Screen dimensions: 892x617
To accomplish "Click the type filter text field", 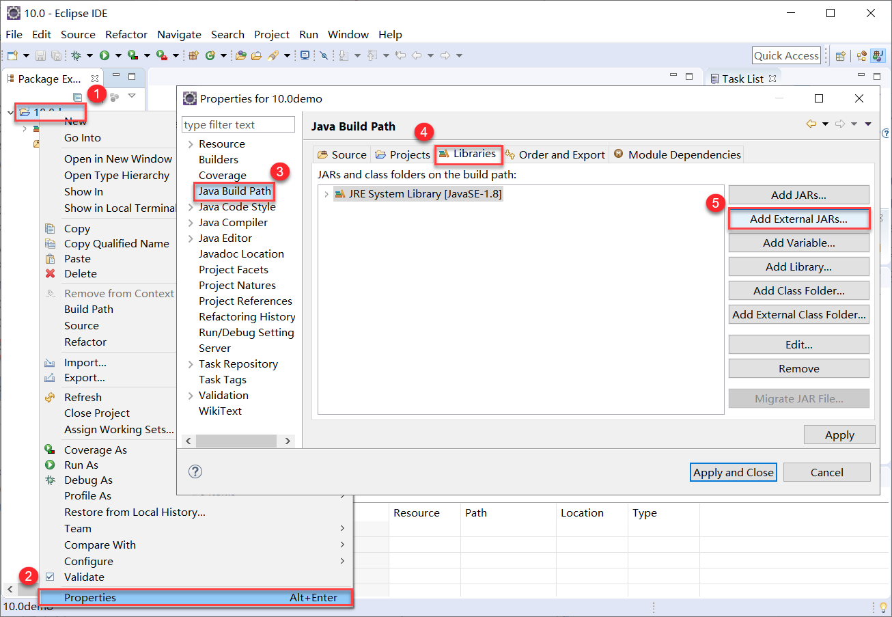I will tap(238, 125).
